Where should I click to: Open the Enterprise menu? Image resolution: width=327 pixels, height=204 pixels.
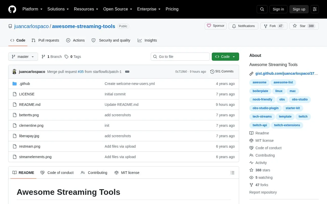coord(149,9)
